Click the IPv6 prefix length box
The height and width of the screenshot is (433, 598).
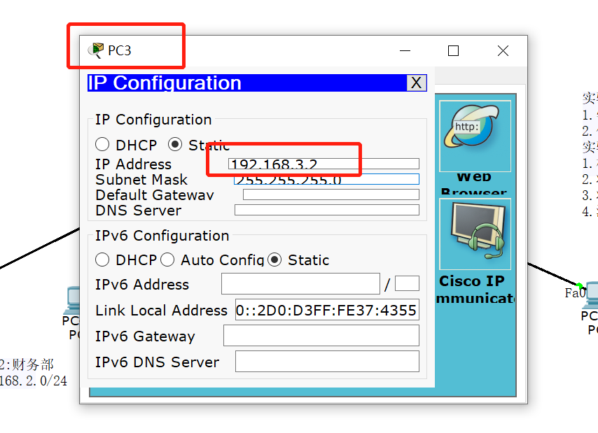coord(407,283)
